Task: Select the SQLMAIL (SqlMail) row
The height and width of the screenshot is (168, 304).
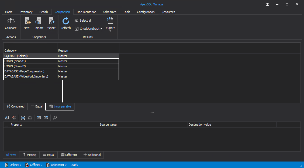Action: pyautogui.click(x=61, y=56)
